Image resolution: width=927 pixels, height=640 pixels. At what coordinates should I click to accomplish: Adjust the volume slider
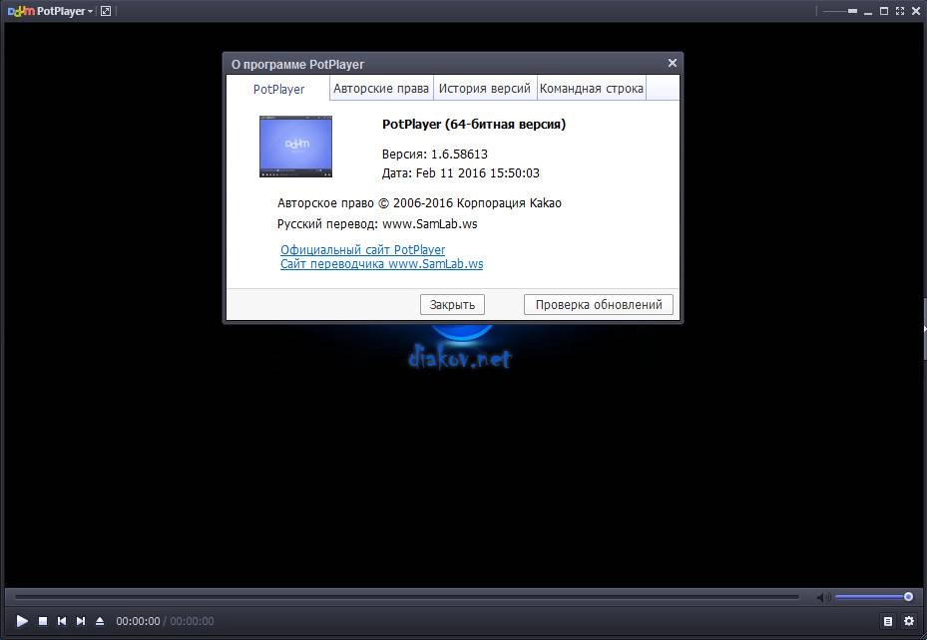pyautogui.click(x=874, y=597)
